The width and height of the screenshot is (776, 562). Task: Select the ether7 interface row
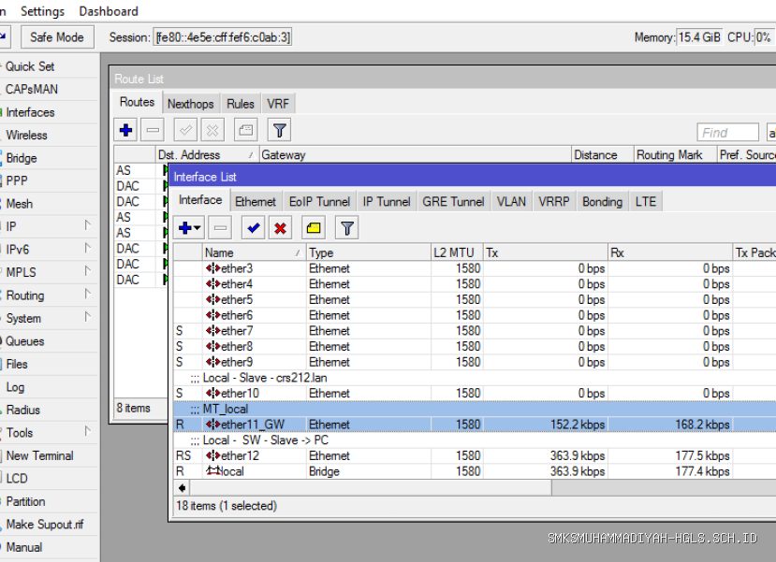pyautogui.click(x=475, y=331)
